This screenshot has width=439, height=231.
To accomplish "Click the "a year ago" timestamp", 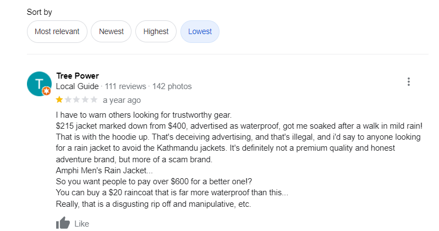I will click(122, 100).
